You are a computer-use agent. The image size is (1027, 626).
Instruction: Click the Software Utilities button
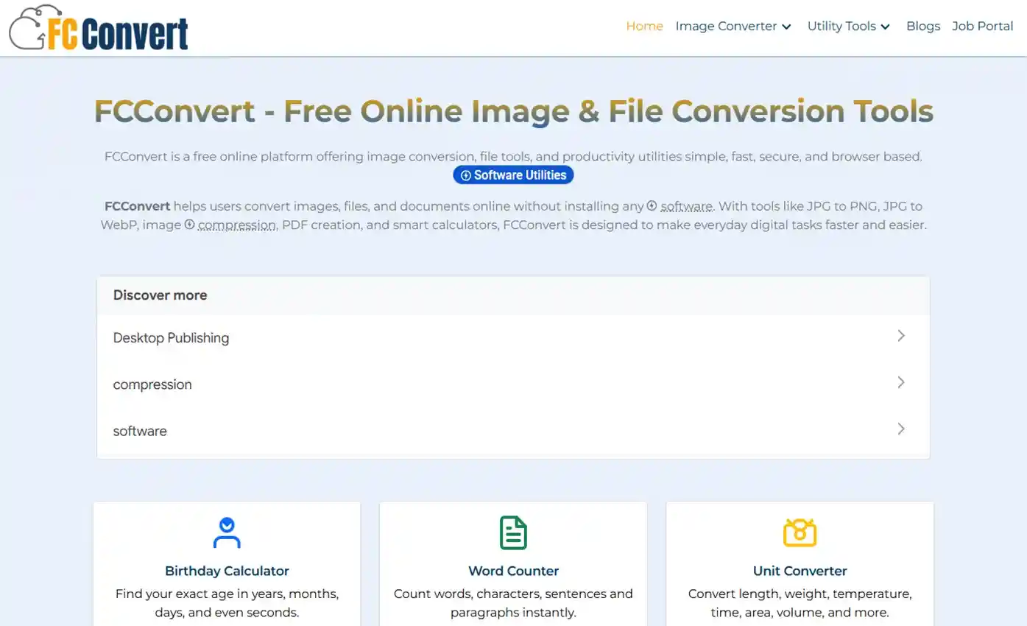tap(513, 175)
